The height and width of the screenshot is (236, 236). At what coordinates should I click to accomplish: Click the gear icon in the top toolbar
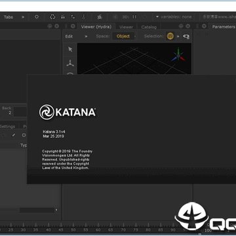[37, 17]
